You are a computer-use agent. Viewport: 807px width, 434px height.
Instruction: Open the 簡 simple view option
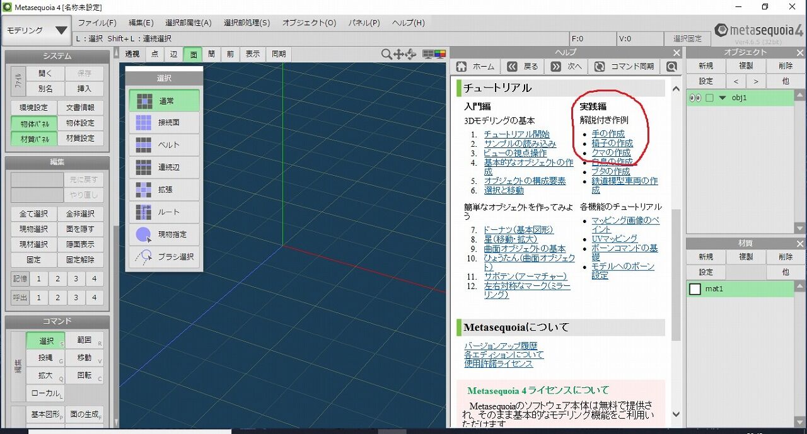point(212,54)
